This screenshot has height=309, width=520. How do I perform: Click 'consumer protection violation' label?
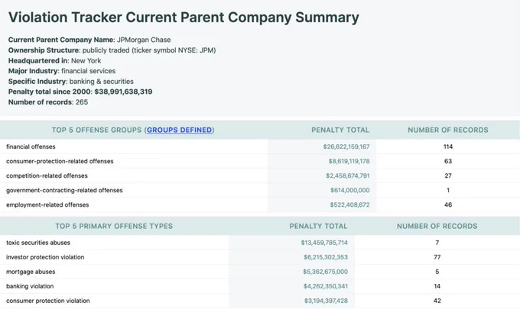47,301
